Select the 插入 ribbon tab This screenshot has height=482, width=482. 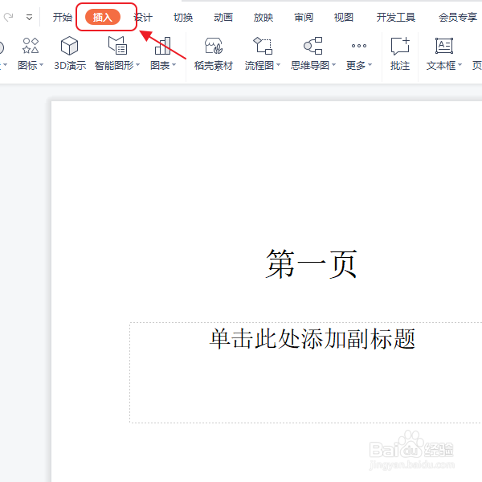coord(103,17)
